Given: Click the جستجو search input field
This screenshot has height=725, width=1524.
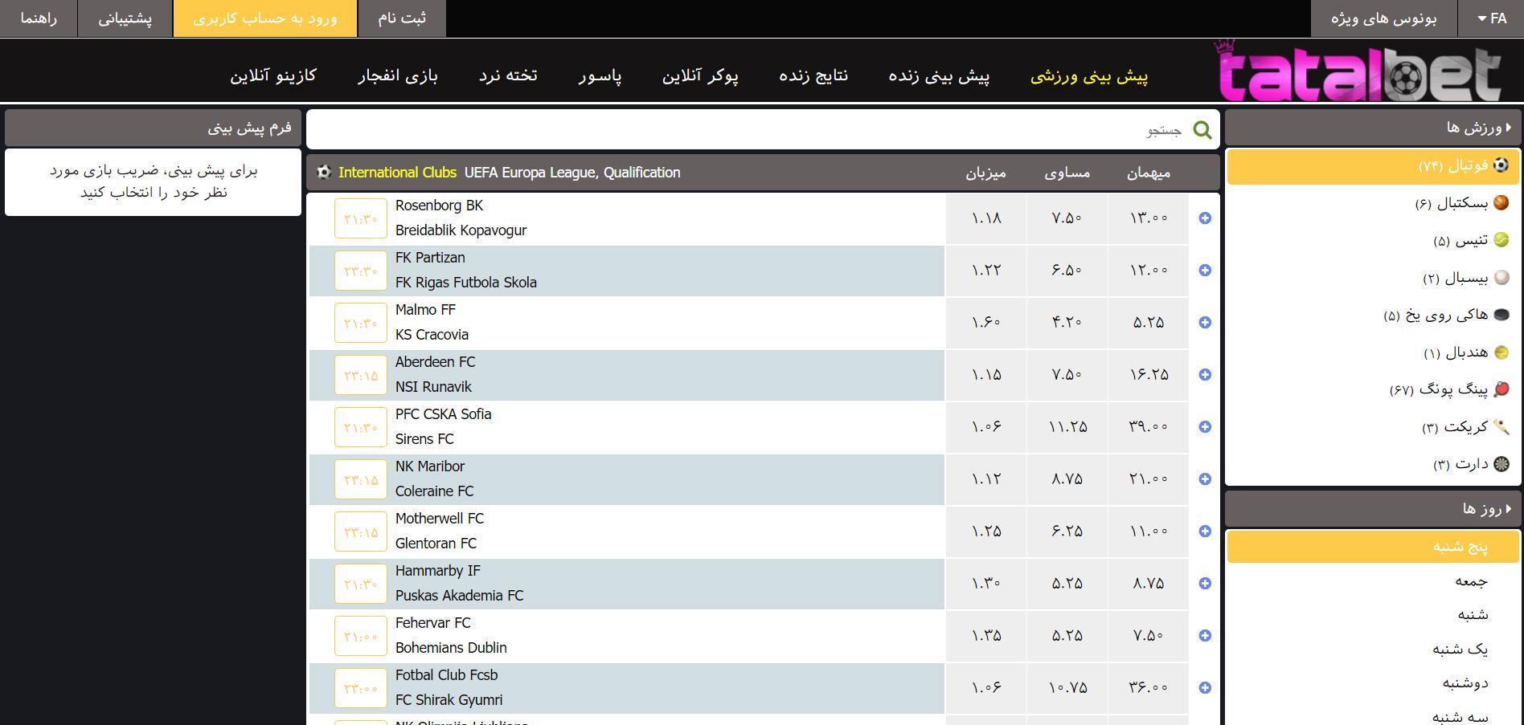Looking at the screenshot, I should 763,130.
